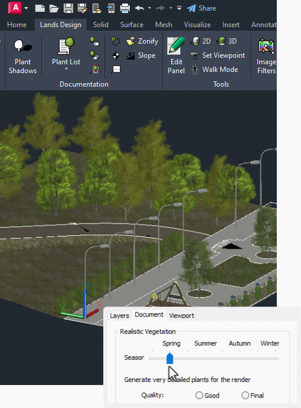Switch to the Home ribbon tab
Image resolution: width=301 pixels, height=408 pixels.
17,25
